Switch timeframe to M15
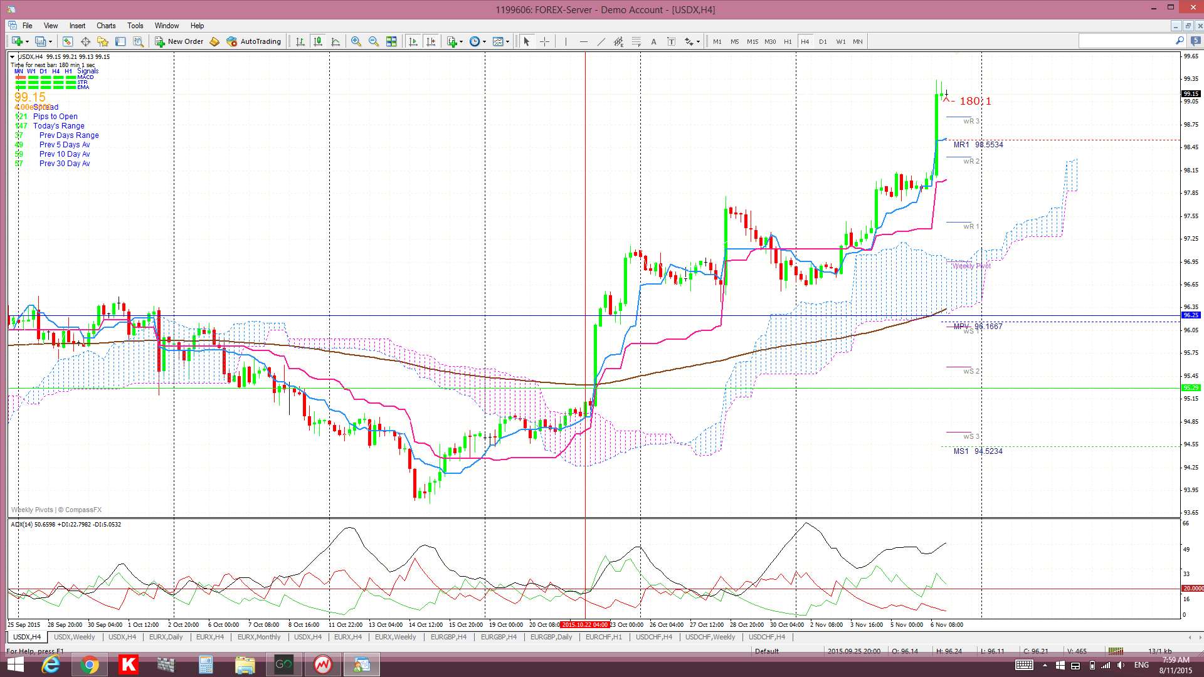 (x=752, y=41)
